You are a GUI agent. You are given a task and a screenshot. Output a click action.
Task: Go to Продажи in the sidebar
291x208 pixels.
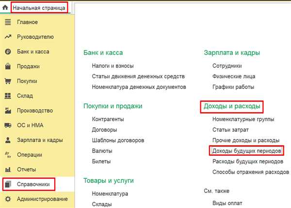click(x=28, y=67)
